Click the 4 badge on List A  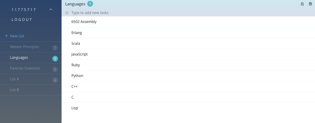pos(55,80)
